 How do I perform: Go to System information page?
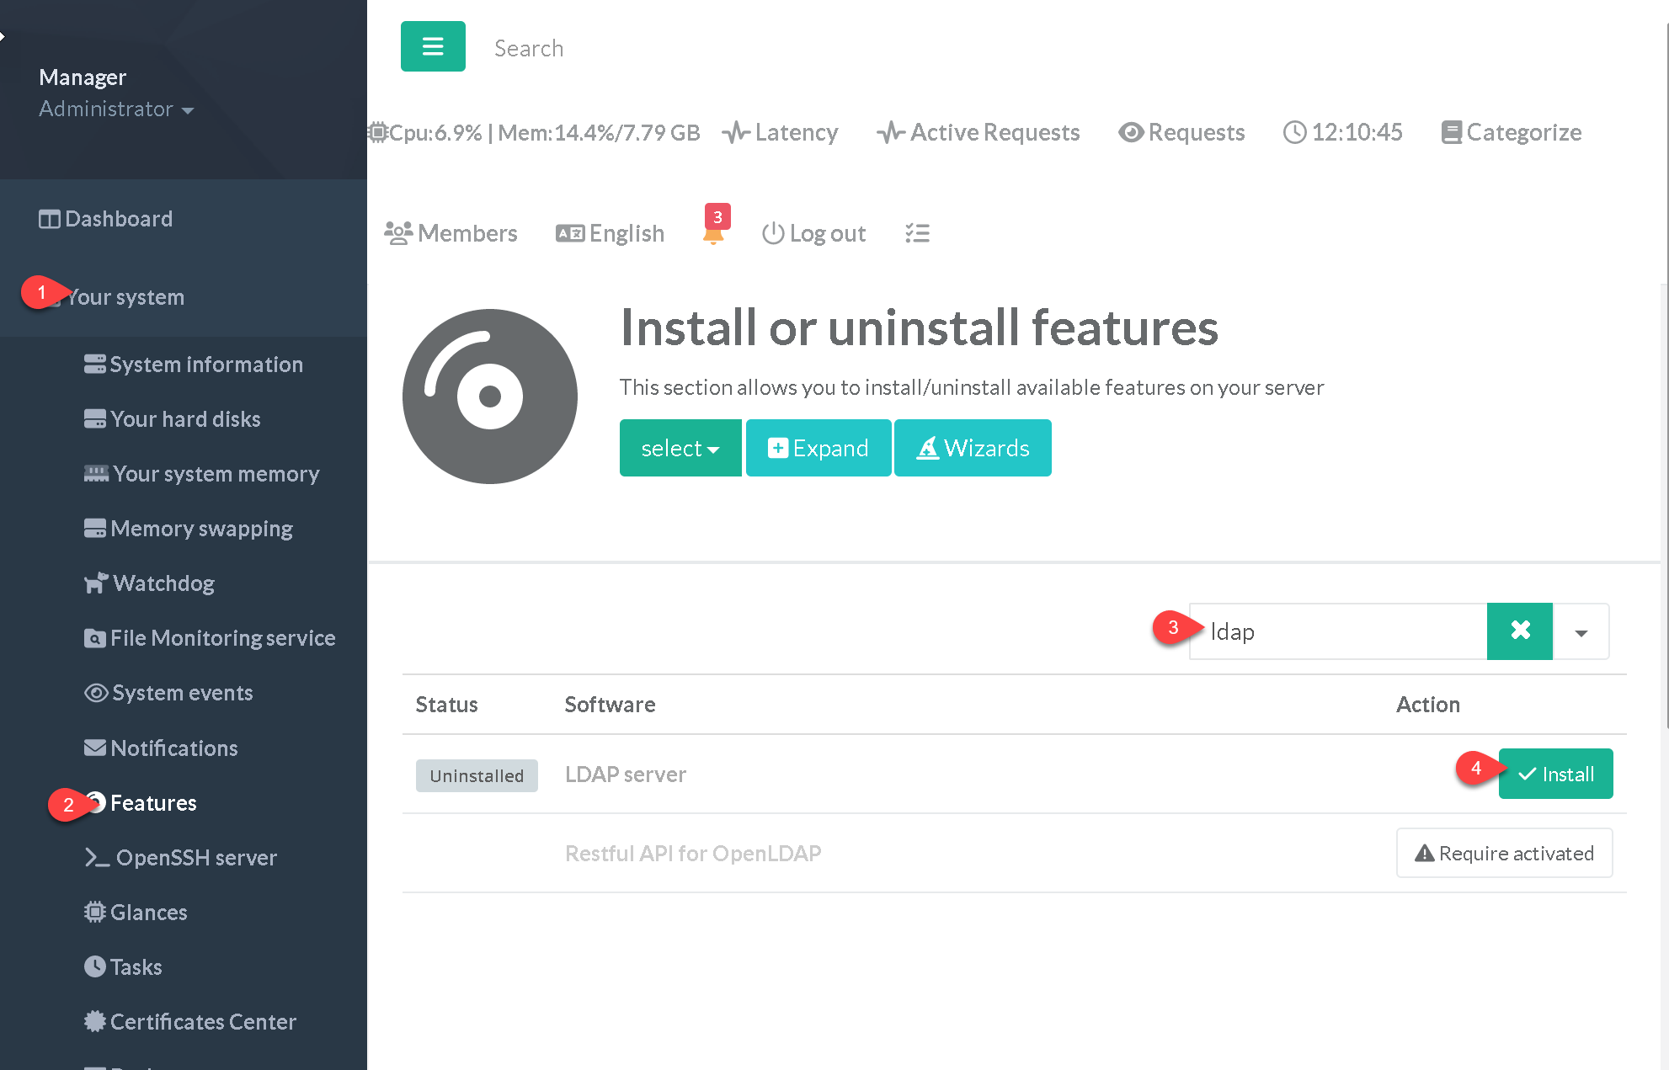pos(205,365)
